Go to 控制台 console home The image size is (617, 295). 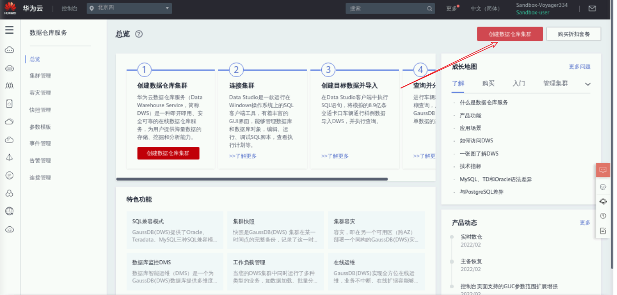pyautogui.click(x=69, y=9)
